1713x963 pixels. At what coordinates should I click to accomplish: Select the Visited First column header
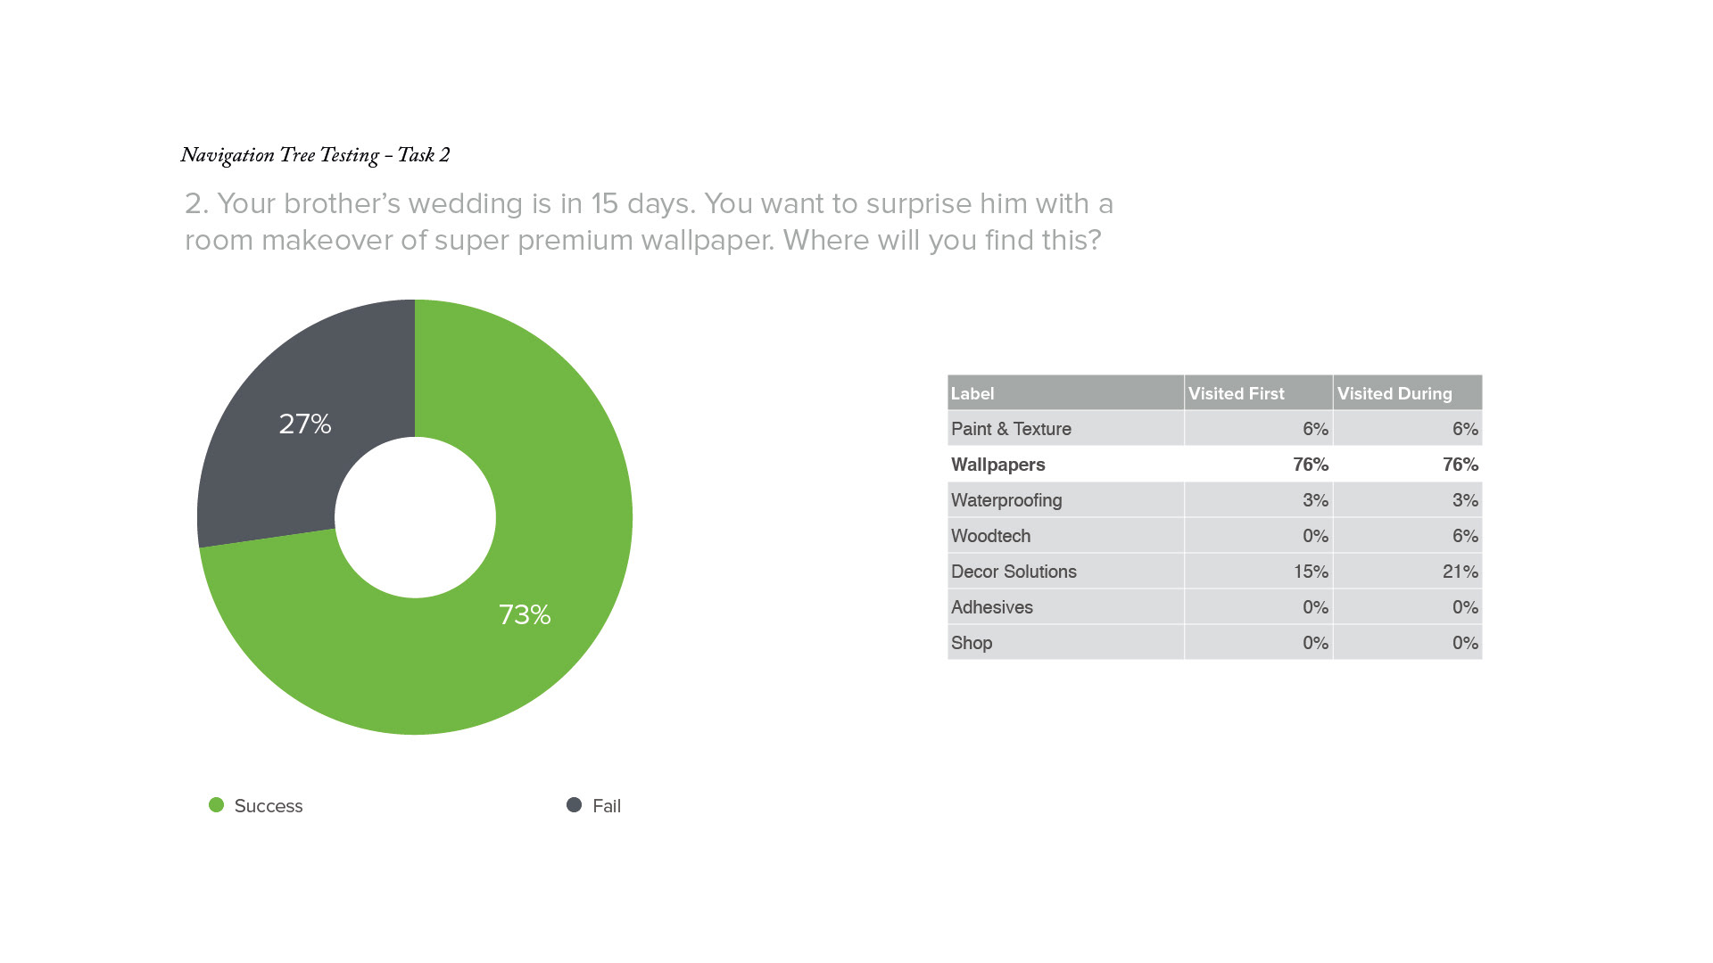click(1236, 393)
